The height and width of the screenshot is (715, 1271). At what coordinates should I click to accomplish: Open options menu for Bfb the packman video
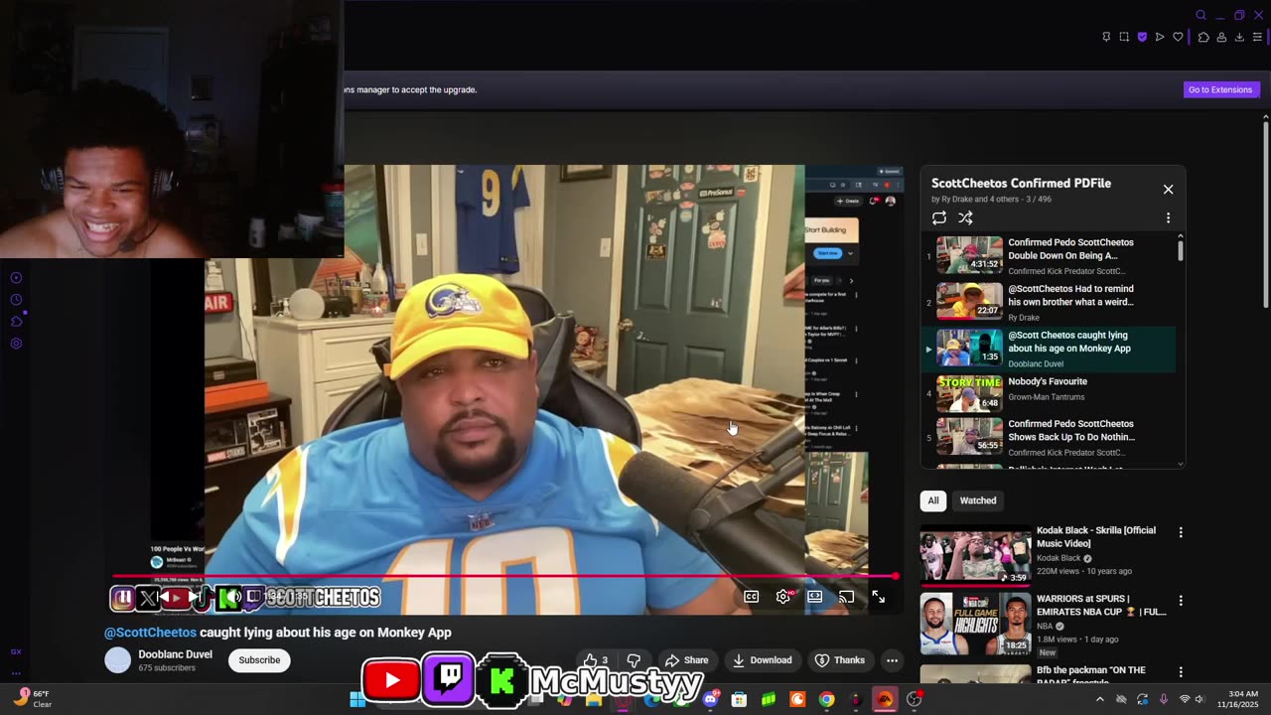pyautogui.click(x=1181, y=672)
